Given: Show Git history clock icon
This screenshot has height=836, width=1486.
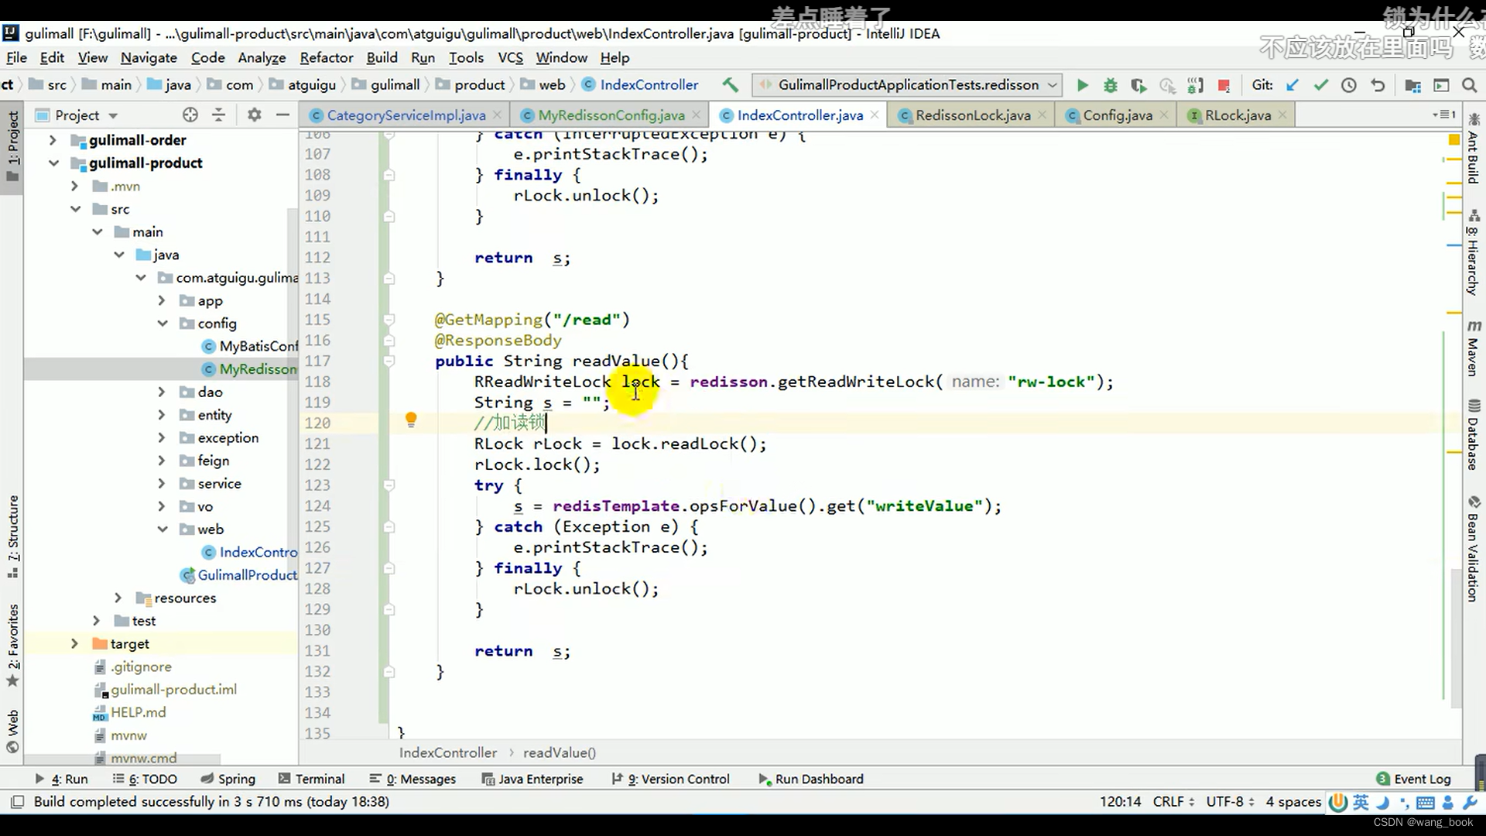Looking at the screenshot, I should click(1349, 85).
